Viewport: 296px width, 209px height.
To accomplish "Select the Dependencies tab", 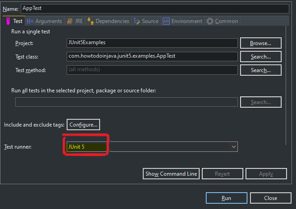I will (x=108, y=21).
